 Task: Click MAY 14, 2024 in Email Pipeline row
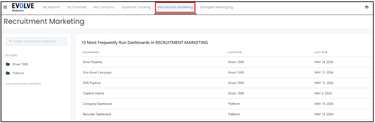(x=324, y=62)
